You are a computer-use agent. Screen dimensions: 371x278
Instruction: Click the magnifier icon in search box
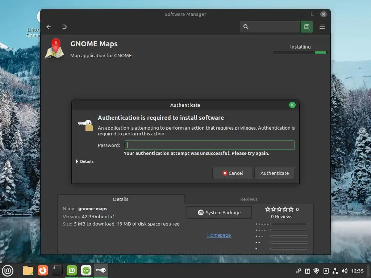click(246, 27)
